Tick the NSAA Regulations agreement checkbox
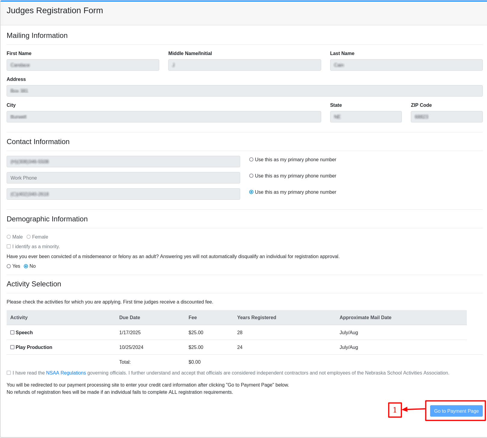 9,373
